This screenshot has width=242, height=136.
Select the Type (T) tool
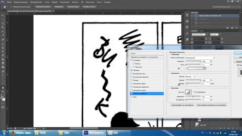pos(3,76)
